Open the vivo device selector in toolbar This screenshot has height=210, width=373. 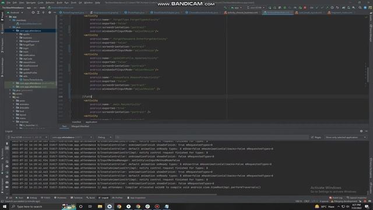click(x=255, y=8)
